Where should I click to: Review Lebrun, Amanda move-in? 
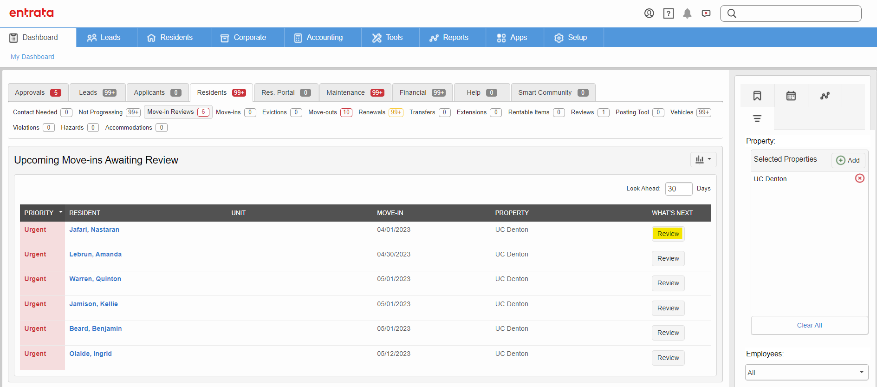click(x=668, y=258)
